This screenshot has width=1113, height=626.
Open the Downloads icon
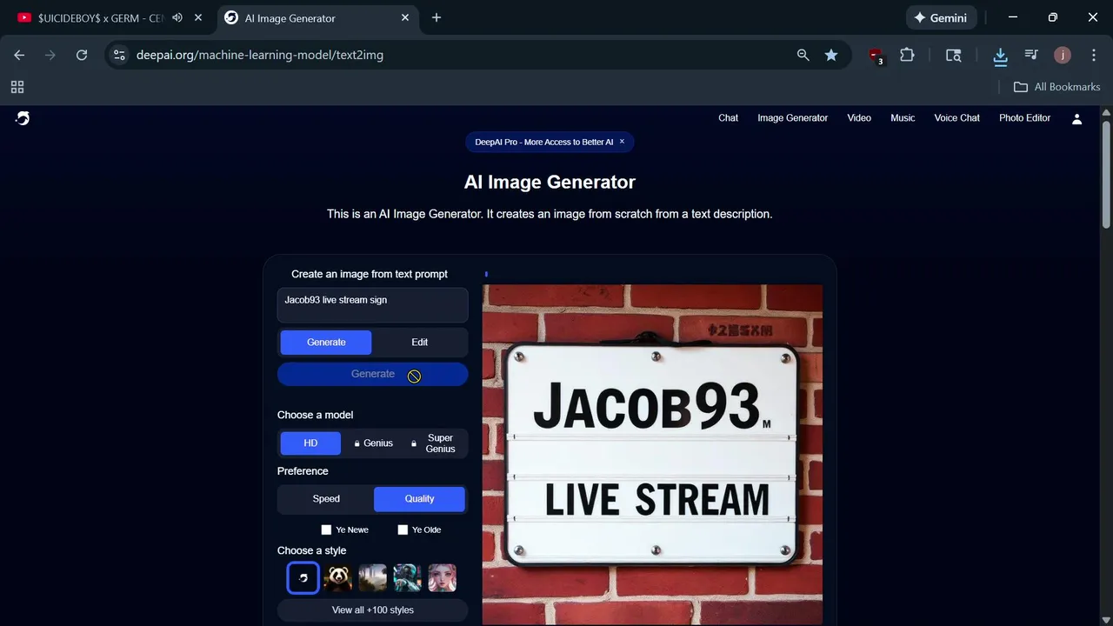tap(1000, 56)
